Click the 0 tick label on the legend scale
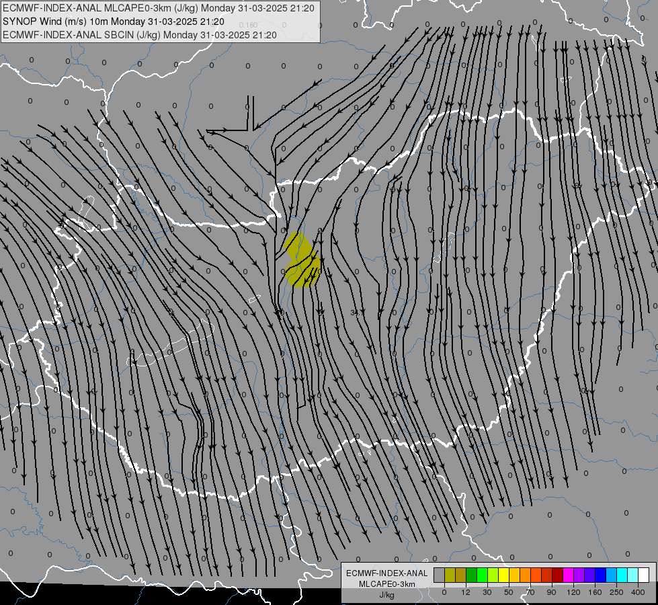The height and width of the screenshot is (605, 658). (444, 592)
